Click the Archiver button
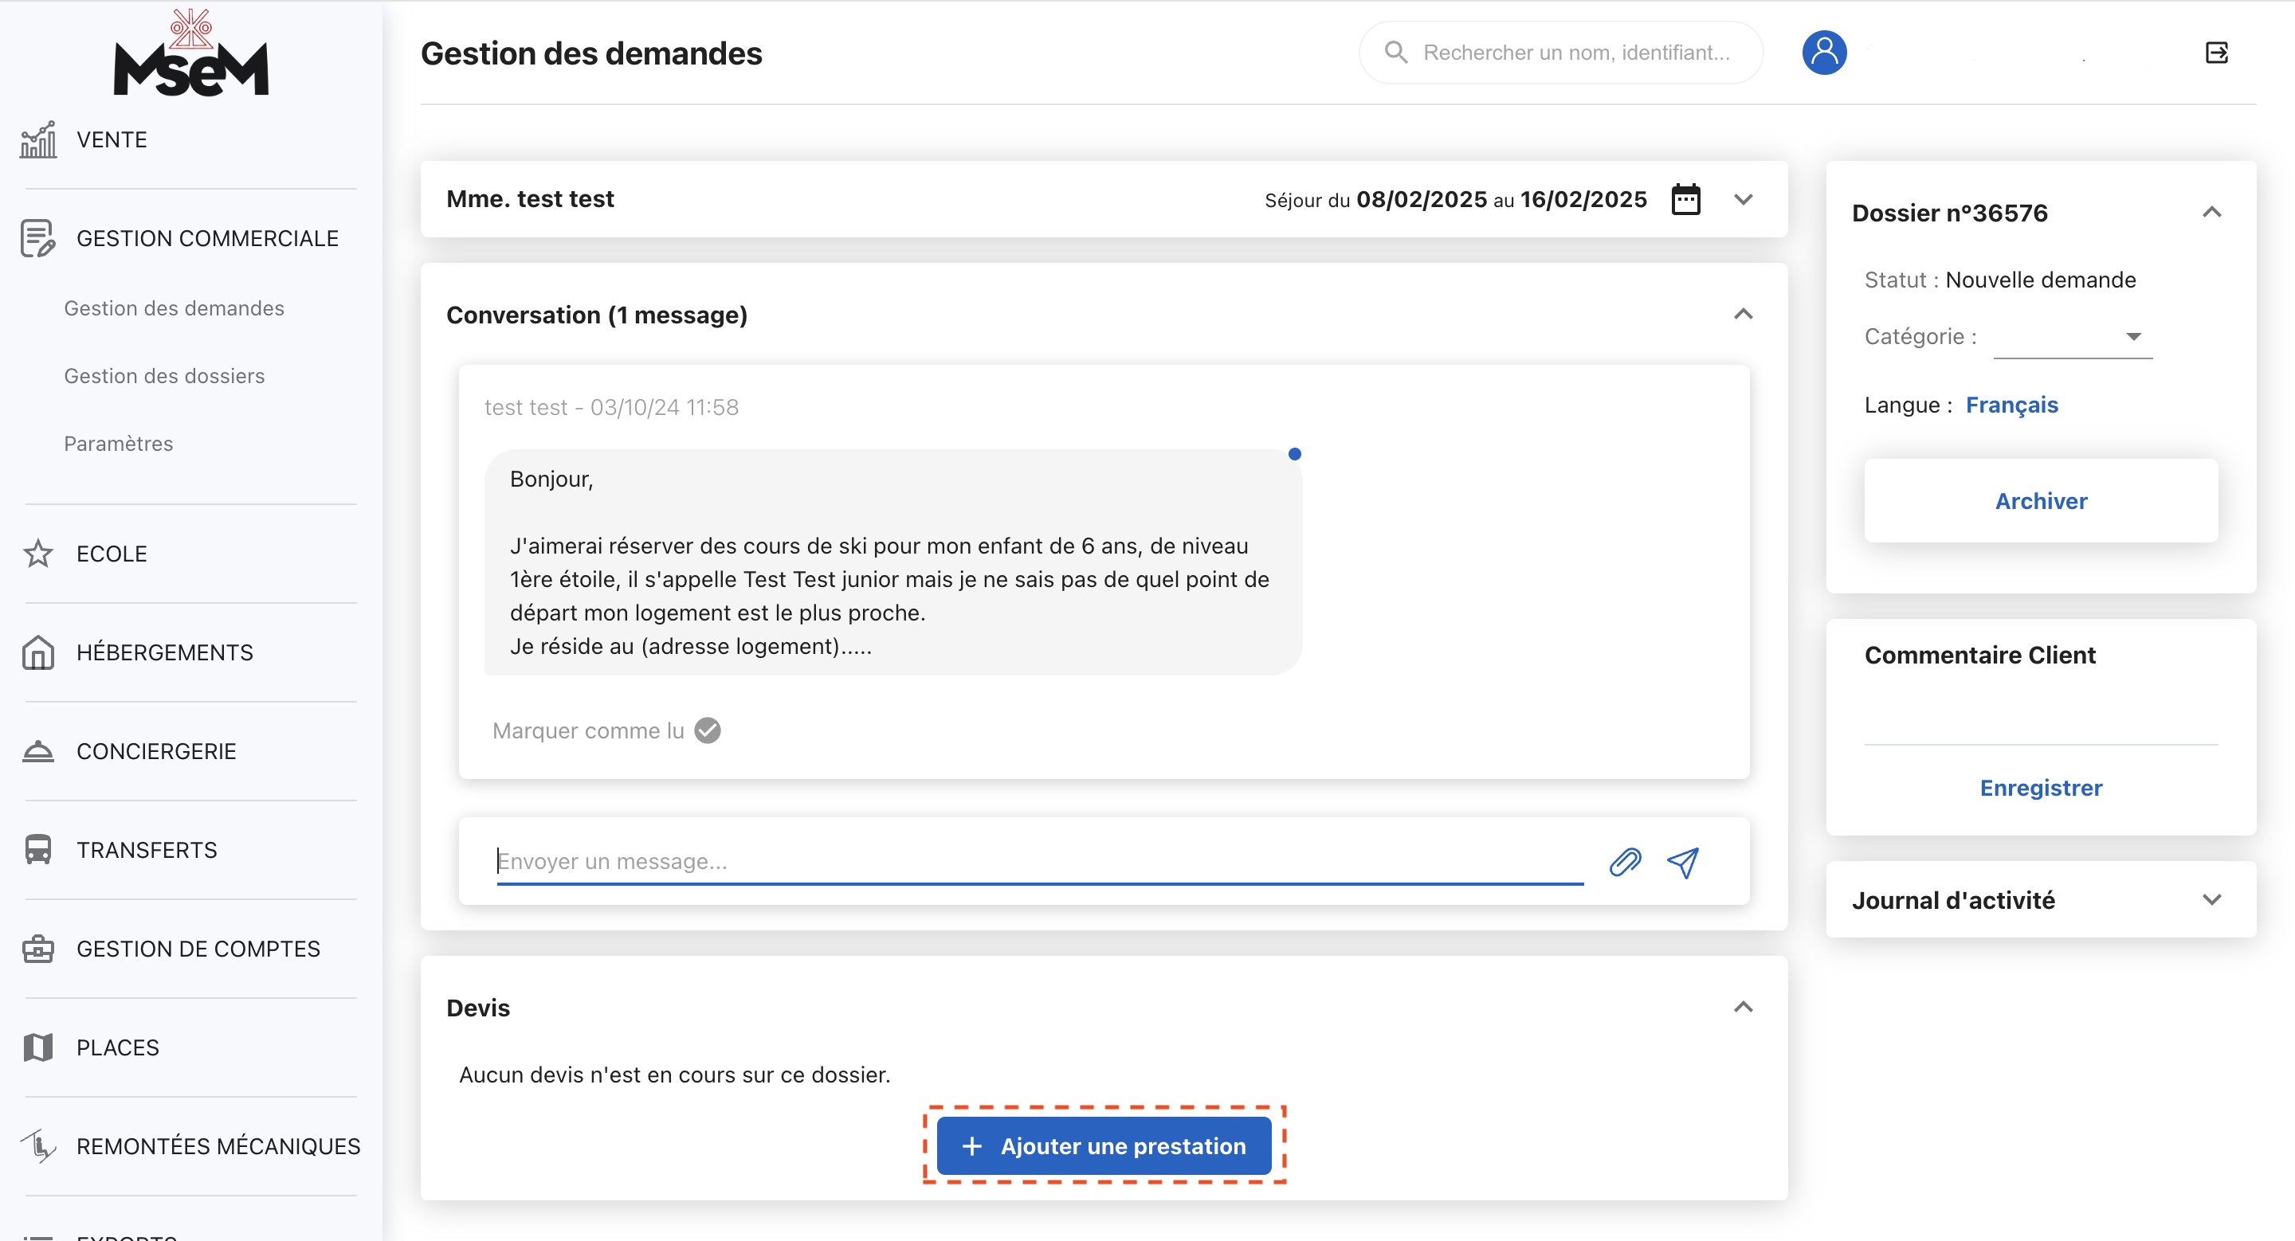The height and width of the screenshot is (1241, 2295). click(2040, 500)
